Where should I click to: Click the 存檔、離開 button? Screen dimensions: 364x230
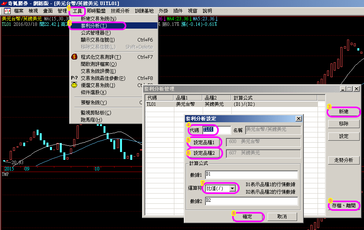click(x=344, y=205)
